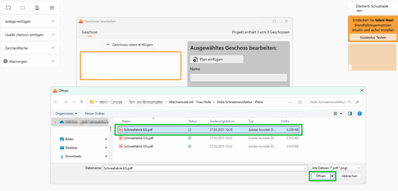Expand the Quelle (Sensor) einfügen panel
This screenshot has width=398, height=191.
pyautogui.click(x=30, y=35)
